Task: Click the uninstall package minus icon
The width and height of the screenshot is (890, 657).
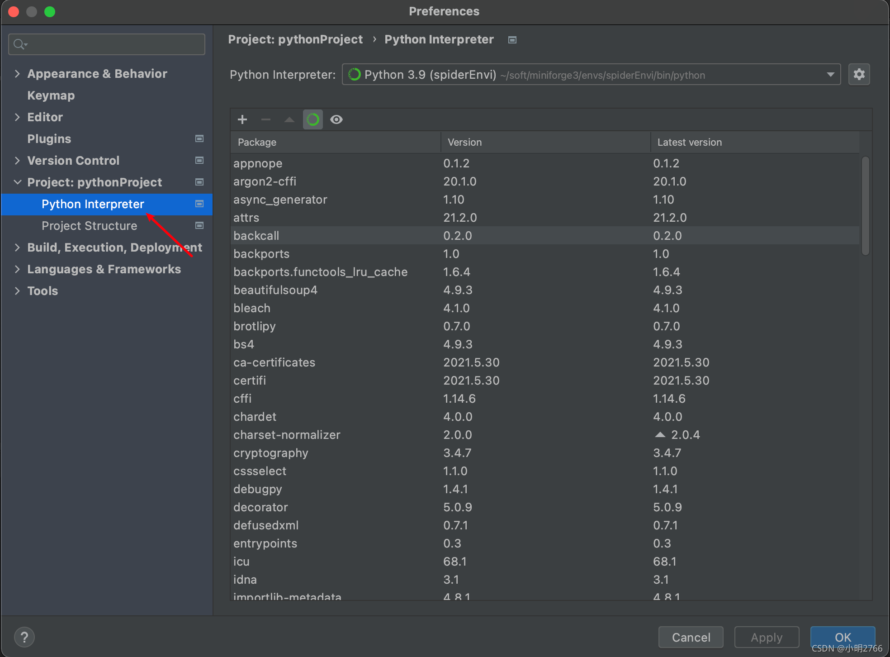Action: (266, 119)
